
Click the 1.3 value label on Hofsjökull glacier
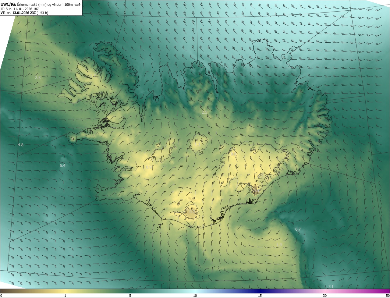[197, 144]
